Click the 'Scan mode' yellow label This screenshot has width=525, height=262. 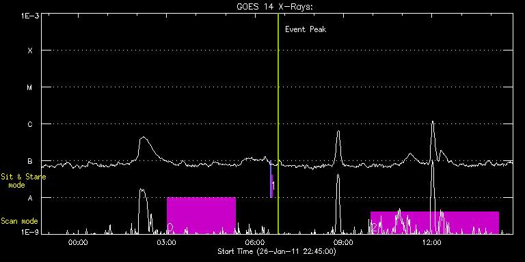19,221
